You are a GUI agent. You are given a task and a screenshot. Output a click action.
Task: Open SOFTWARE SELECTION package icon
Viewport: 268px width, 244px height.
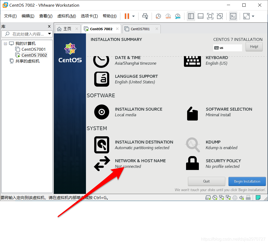pos(192,114)
